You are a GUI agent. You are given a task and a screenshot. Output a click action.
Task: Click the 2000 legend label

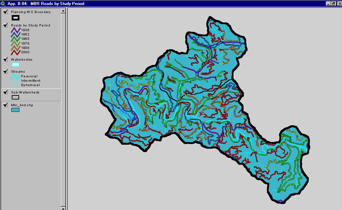[25, 52]
